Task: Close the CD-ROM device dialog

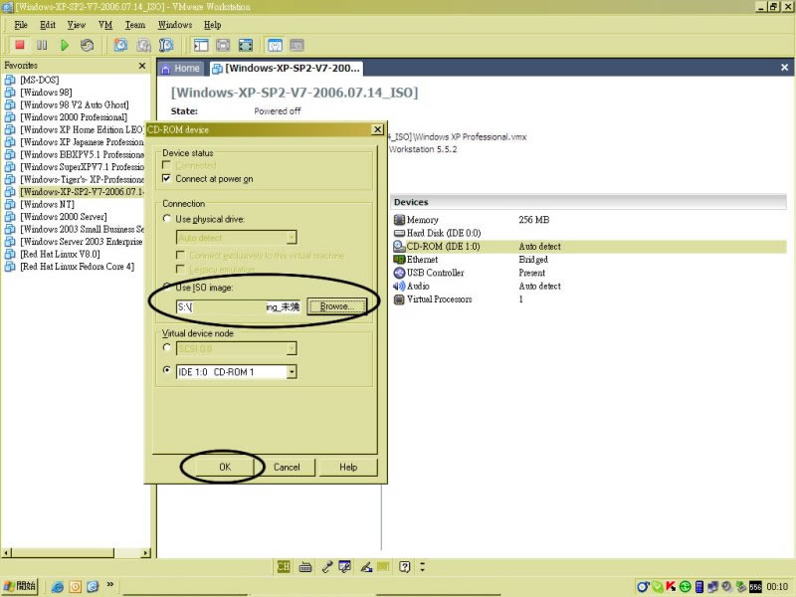Action: pyautogui.click(x=377, y=129)
